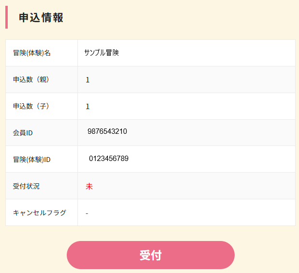Click the empty area of 受付状況 row
This screenshot has height=273, width=299.
click(x=194, y=186)
